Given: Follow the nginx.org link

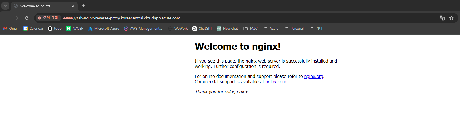Looking at the screenshot, I should (313, 76).
